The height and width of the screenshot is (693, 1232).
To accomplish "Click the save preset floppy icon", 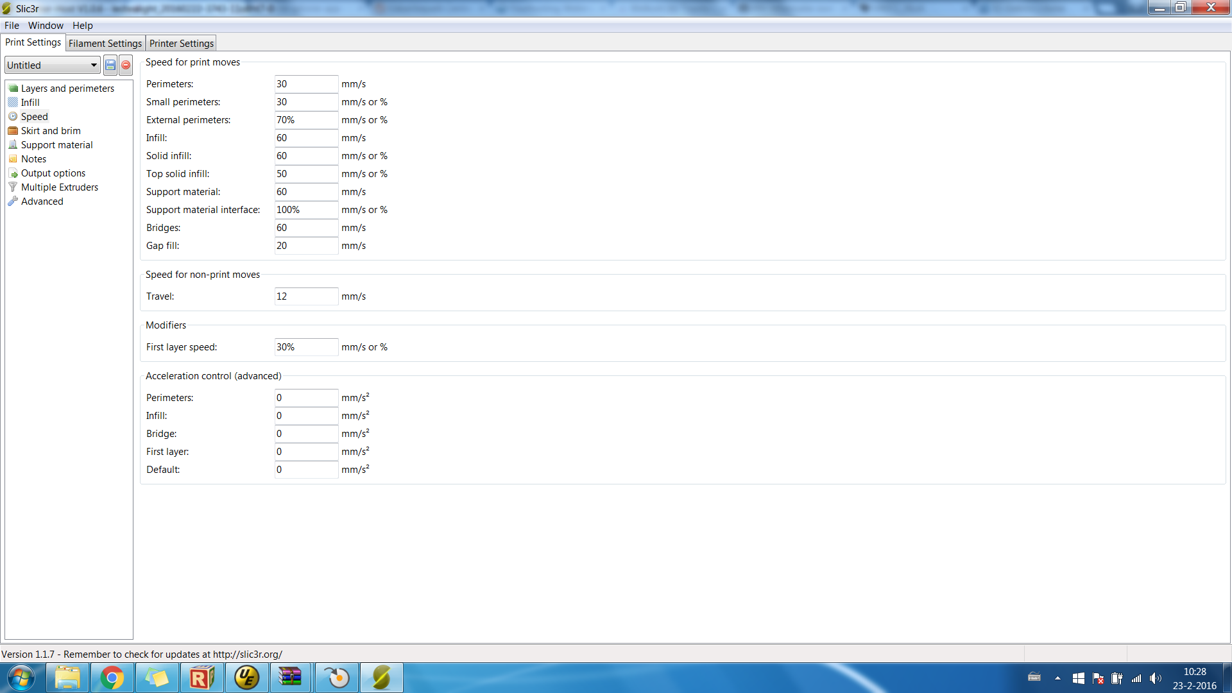I will 110,65.
